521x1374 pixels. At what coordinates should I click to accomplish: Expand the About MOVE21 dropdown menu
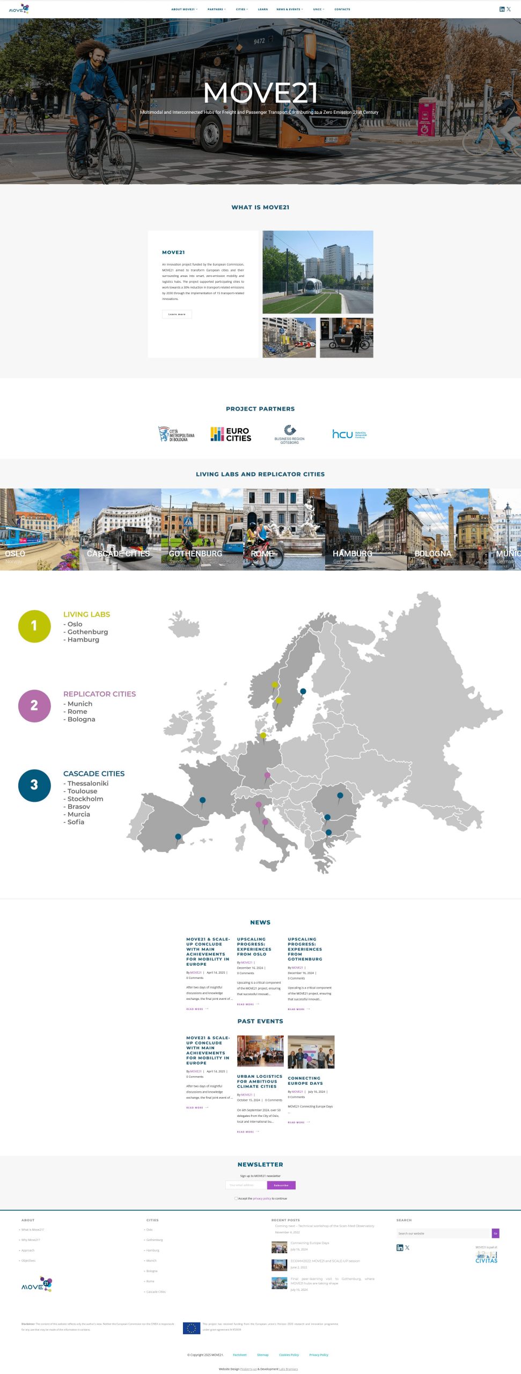184,9
